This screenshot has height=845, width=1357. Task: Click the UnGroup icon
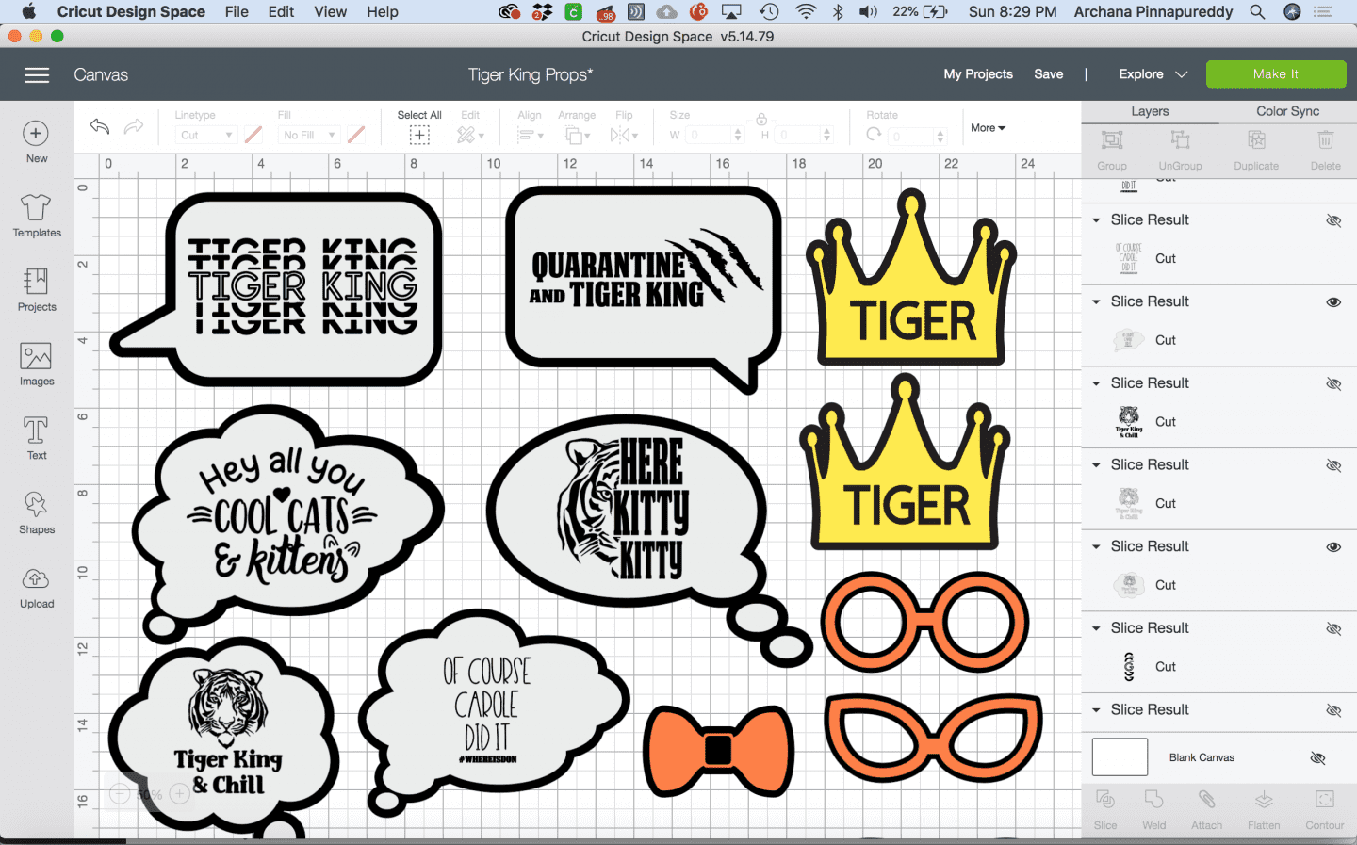pyautogui.click(x=1180, y=140)
